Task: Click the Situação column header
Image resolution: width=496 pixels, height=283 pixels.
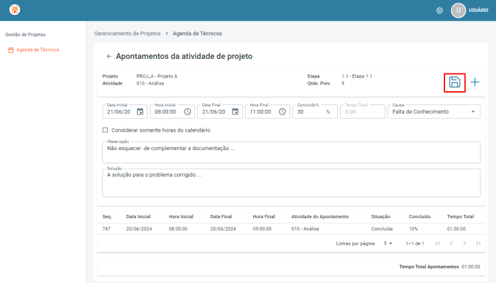Action: pyautogui.click(x=380, y=217)
